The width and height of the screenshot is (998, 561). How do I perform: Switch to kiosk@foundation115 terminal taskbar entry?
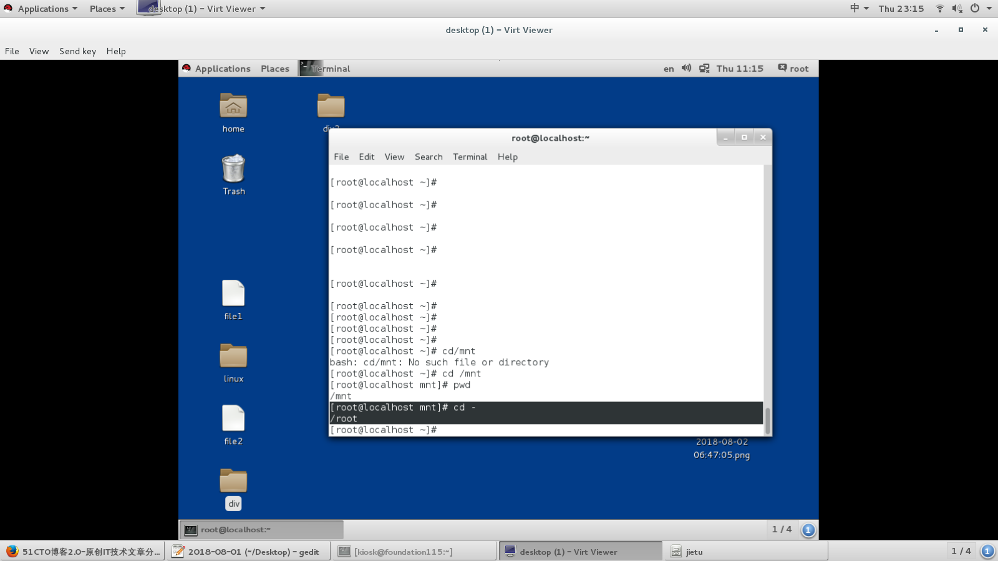tap(415, 552)
